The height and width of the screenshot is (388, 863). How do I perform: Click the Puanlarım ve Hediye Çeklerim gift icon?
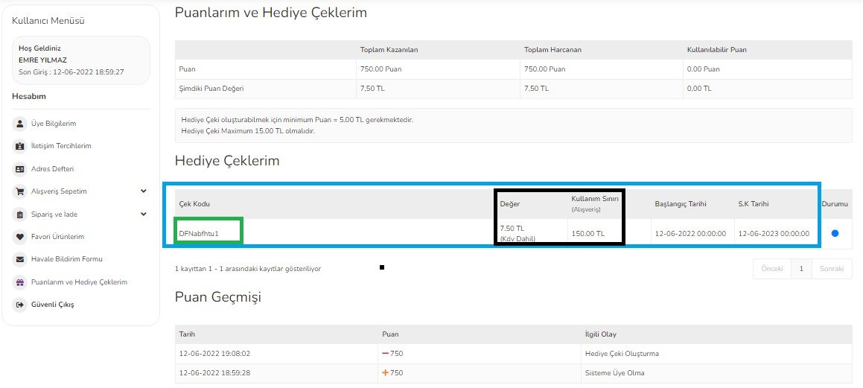click(x=20, y=282)
